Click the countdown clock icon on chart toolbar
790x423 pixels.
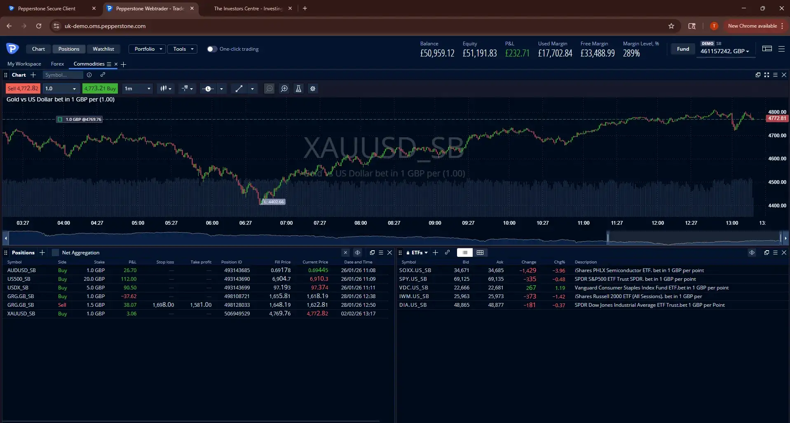pyautogui.click(x=209, y=89)
